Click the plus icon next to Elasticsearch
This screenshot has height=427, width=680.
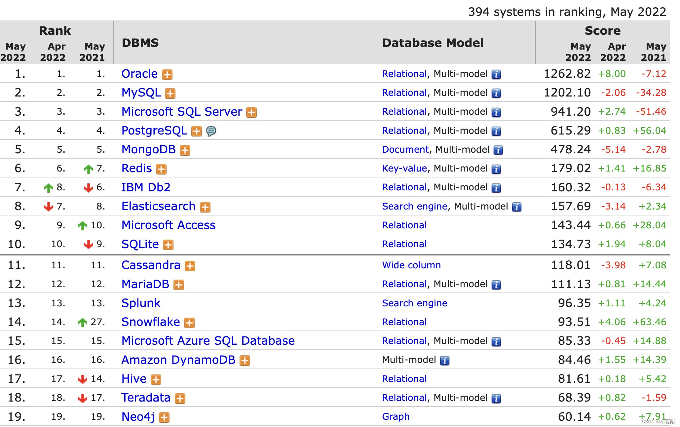coord(205,207)
